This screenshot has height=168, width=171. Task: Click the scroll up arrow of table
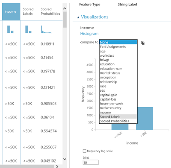tap(65, 9)
